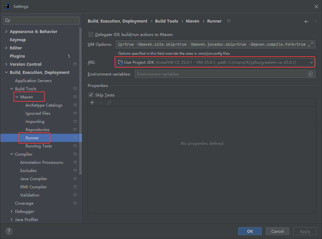The height and width of the screenshot is (239, 322).
Task: Select Running Tests in the sidebar
Action: click(x=39, y=146)
